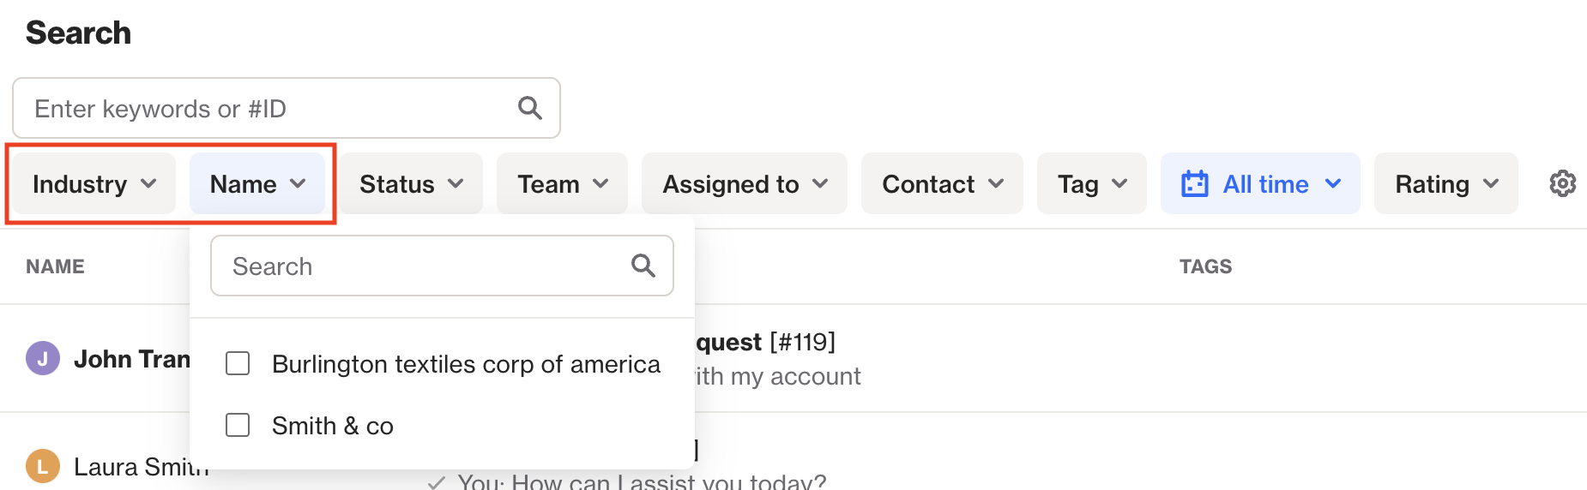Image resolution: width=1587 pixels, height=490 pixels.
Task: Collapse the Name filter dropdown
Action: 257,183
